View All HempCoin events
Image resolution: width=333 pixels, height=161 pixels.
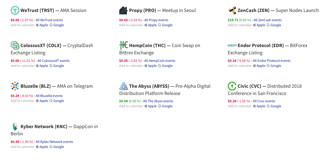click(x=160, y=61)
